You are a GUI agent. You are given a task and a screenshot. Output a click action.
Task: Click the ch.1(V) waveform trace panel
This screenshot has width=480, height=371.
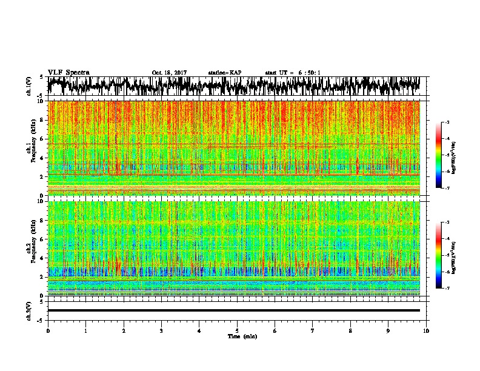click(236, 86)
